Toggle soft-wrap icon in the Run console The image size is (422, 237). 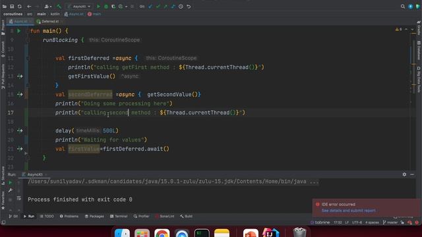point(18,198)
